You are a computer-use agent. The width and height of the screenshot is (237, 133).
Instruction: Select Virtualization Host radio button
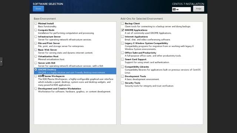pos(36,57)
